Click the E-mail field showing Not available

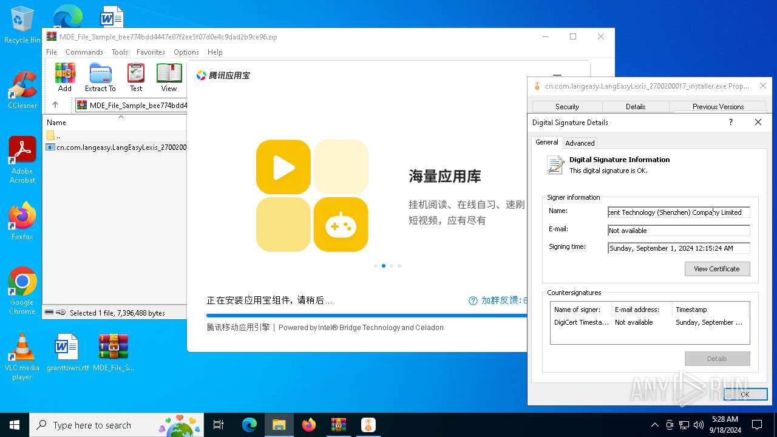[x=679, y=231]
